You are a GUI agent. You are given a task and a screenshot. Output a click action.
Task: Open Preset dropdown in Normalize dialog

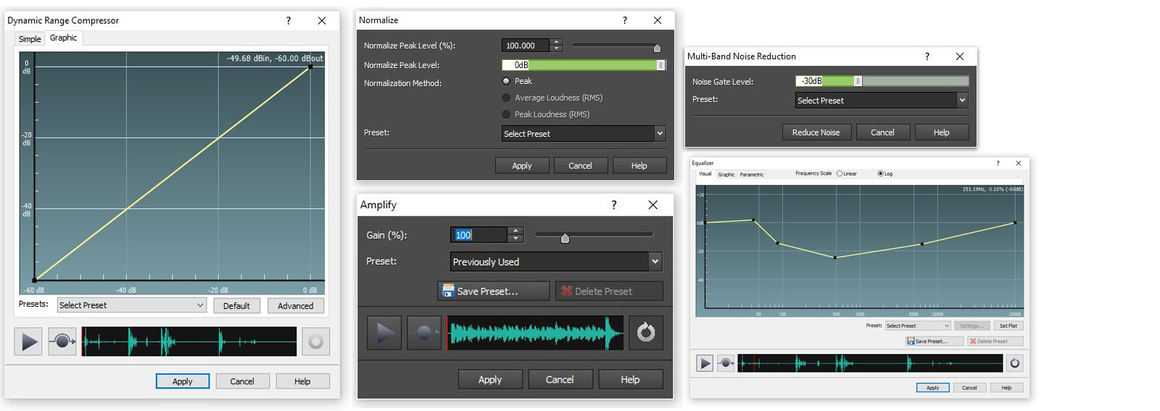click(584, 134)
